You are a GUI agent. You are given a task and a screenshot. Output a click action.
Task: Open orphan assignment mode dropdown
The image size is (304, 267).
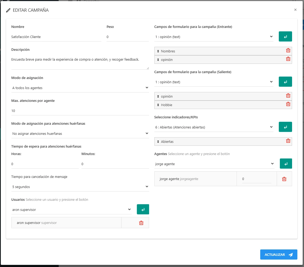(x=80, y=133)
